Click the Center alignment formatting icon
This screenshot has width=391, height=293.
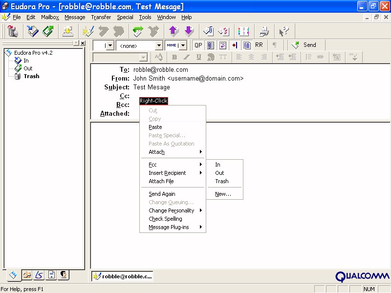click(x=252, y=57)
